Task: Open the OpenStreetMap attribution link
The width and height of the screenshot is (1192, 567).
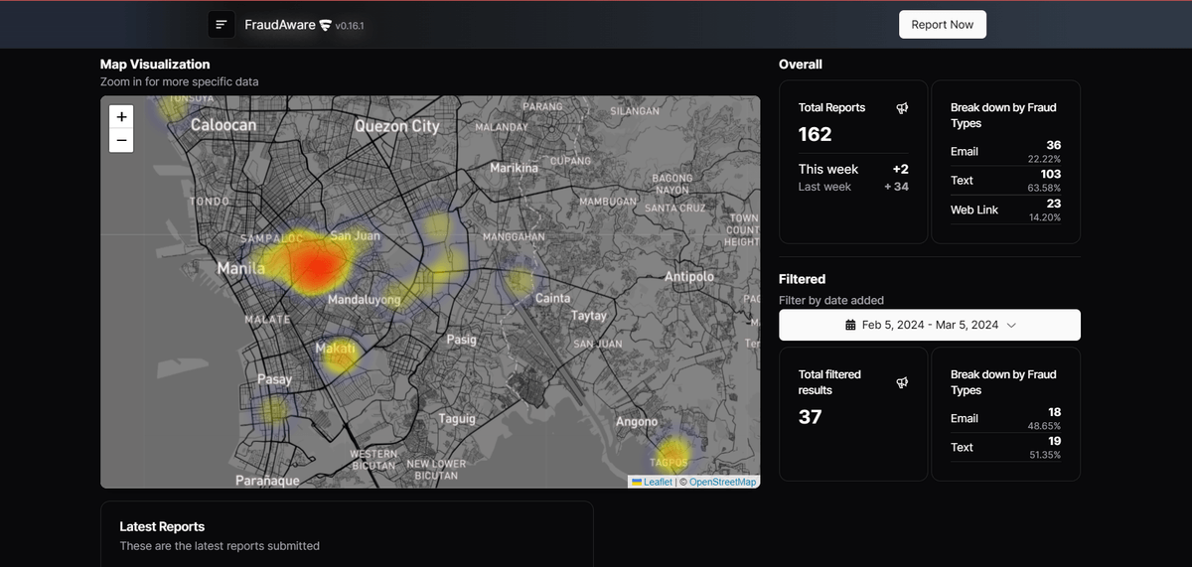Action: 723,482
